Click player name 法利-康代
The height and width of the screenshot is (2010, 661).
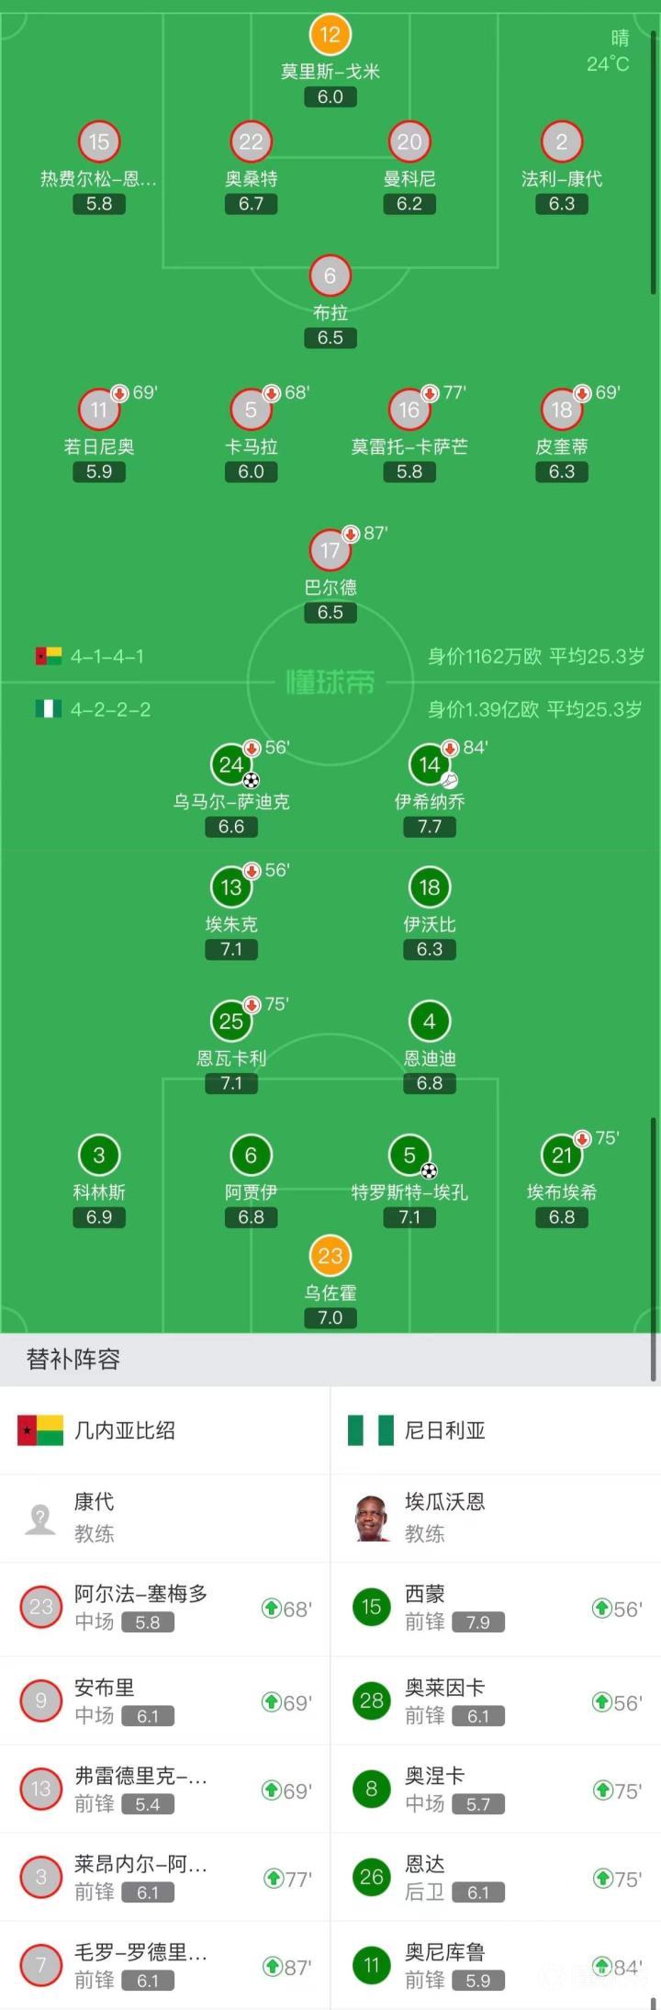562,178
